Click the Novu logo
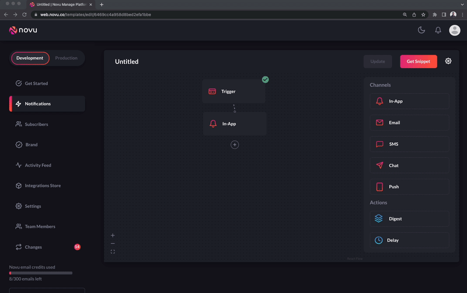This screenshot has height=293, width=467. 23,30
